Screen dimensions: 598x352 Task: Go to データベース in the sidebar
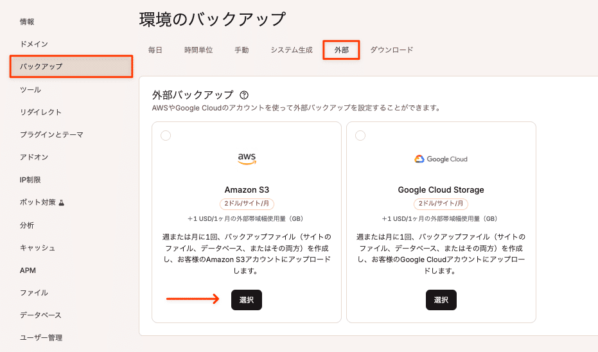pyautogui.click(x=40, y=315)
